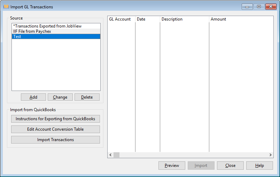Screen dimensions: 280x177
Task: Click Import Transactions under QuickBooks
Action: pos(55,140)
